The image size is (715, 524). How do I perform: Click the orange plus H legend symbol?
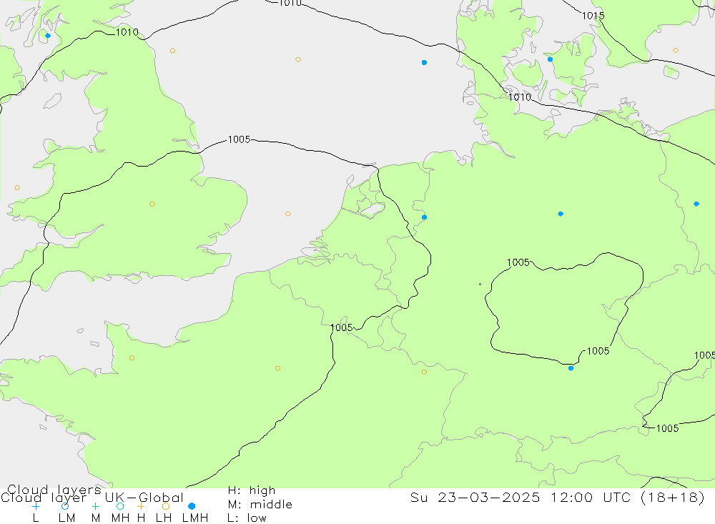click(141, 506)
